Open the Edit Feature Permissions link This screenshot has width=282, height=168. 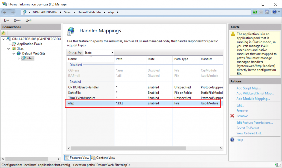click(254, 123)
